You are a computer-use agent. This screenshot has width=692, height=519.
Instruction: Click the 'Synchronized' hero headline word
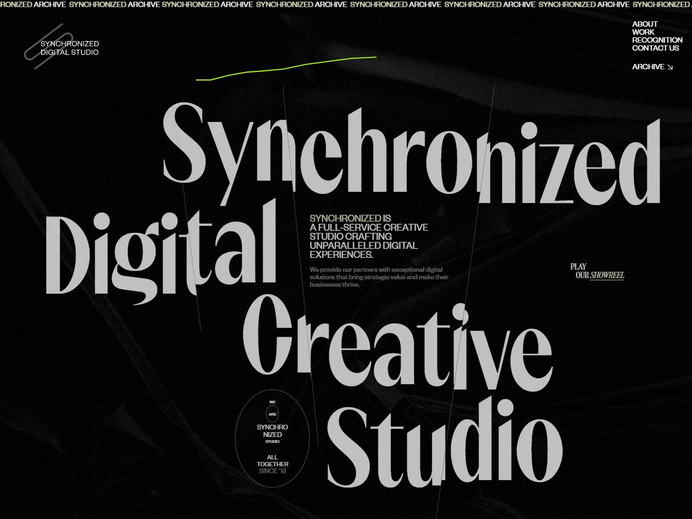411,152
